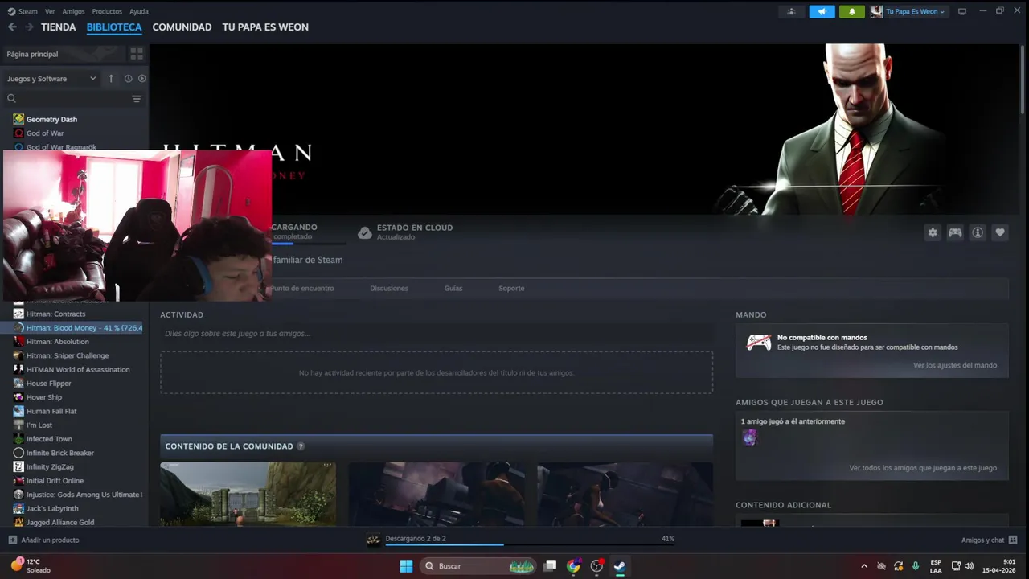Open the blue announcements megaphone button

(822, 11)
